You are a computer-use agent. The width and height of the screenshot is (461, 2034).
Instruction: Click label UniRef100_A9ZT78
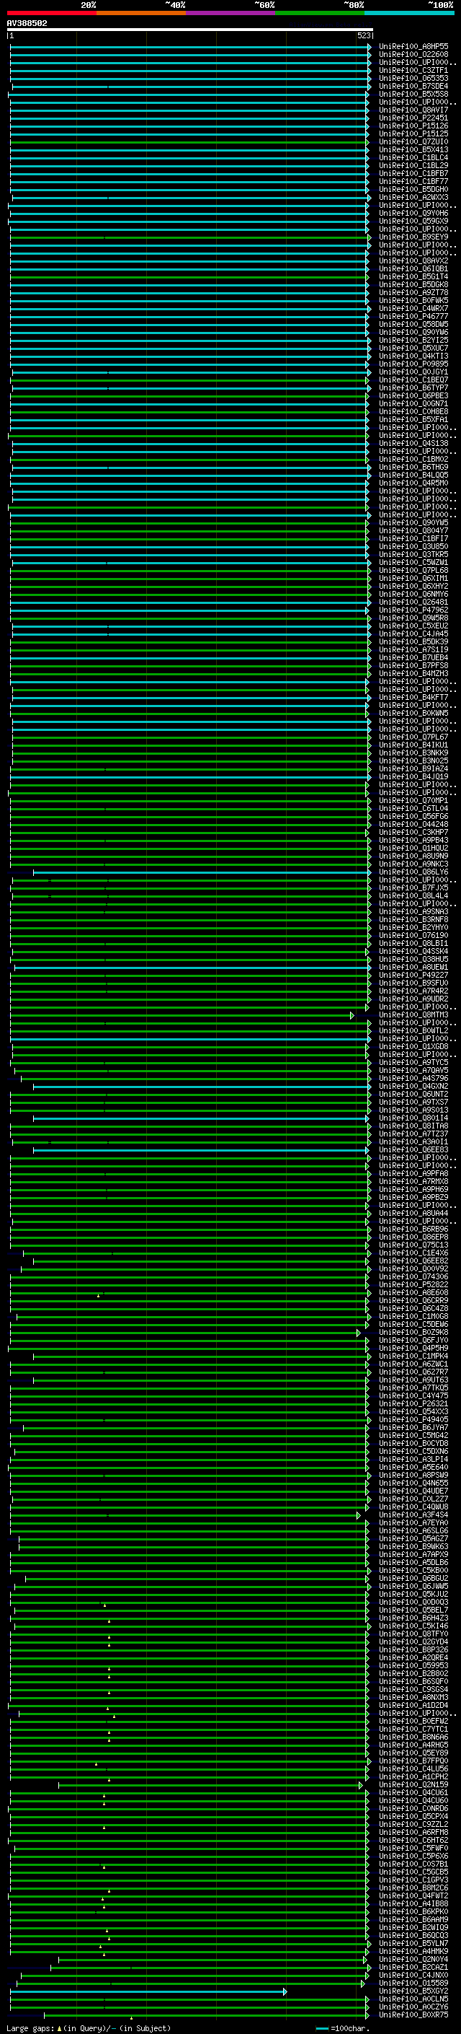click(x=413, y=292)
